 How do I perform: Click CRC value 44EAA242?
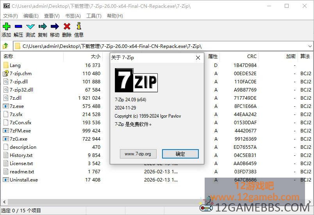point(245,114)
